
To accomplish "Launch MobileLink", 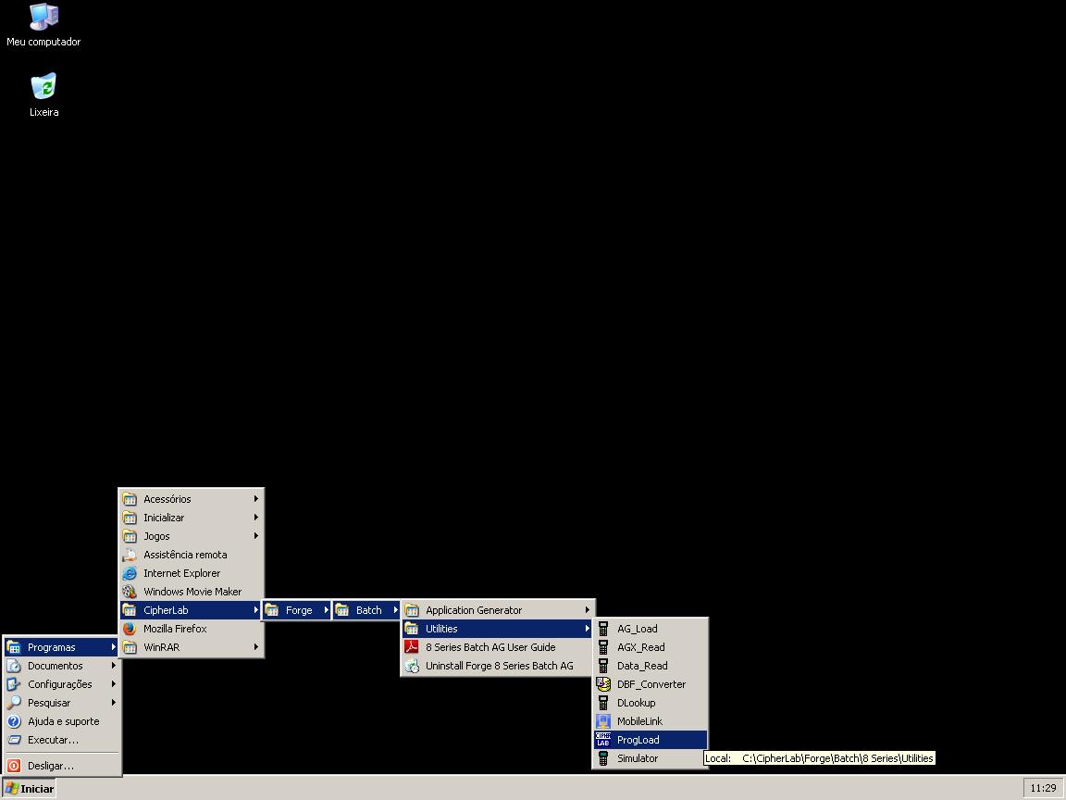I will point(651,721).
